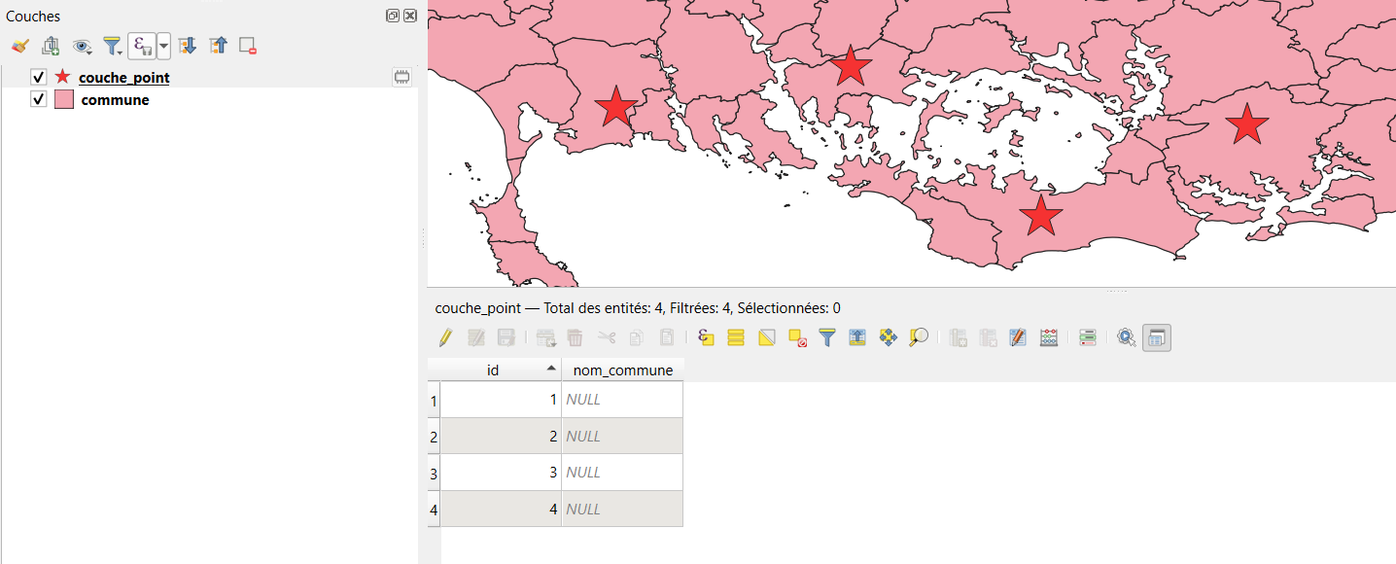
Task: Click the copy selected rows icon
Action: tap(636, 337)
